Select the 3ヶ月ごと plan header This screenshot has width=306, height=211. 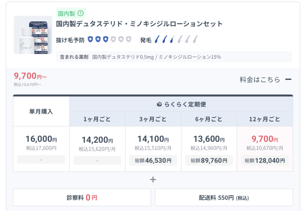(153, 119)
